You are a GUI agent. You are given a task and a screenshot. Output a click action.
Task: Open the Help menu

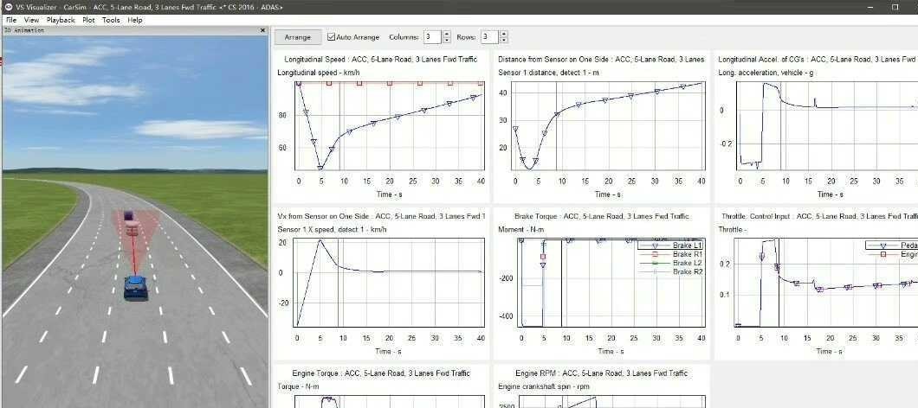134,20
